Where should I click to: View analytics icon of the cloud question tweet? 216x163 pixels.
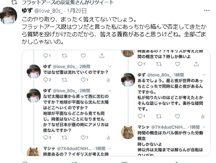tap(109, 80)
